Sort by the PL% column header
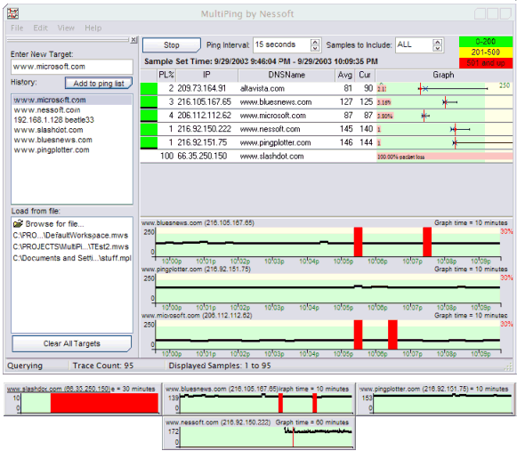This screenshot has width=517, height=451. point(166,75)
